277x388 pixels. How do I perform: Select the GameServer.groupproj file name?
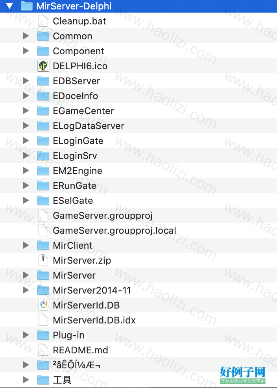pyautogui.click(x=103, y=216)
